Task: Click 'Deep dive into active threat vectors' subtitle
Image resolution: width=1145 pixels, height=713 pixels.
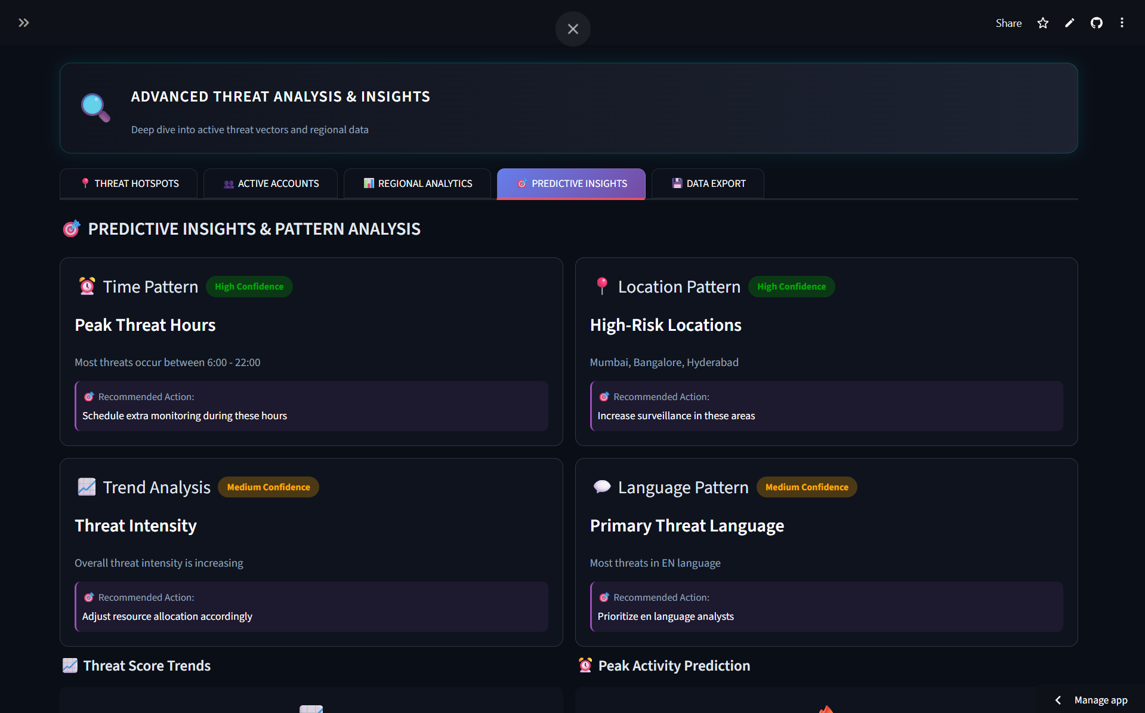Action: coord(250,130)
